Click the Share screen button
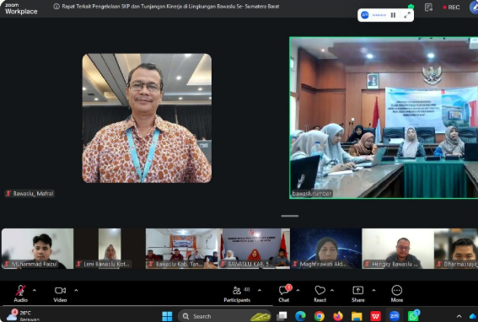 (358, 293)
